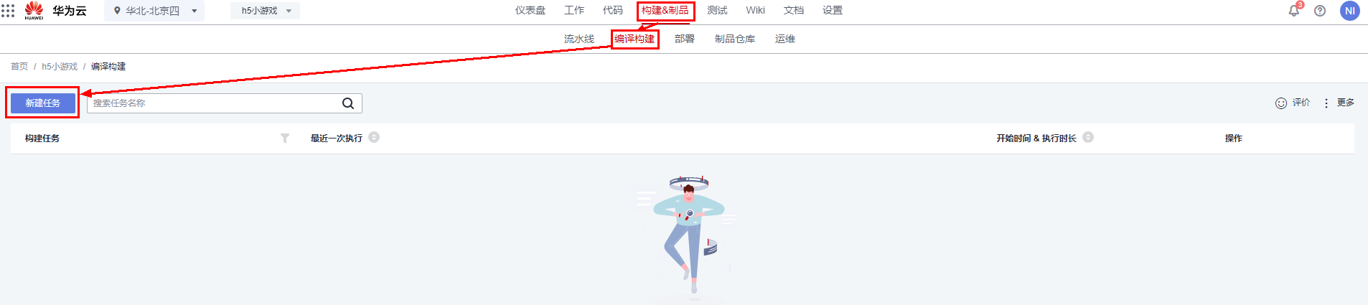Viewport: 1368px width, 305px height.
Task: Go to 首页 breadcrumb link
Action: click(19, 66)
